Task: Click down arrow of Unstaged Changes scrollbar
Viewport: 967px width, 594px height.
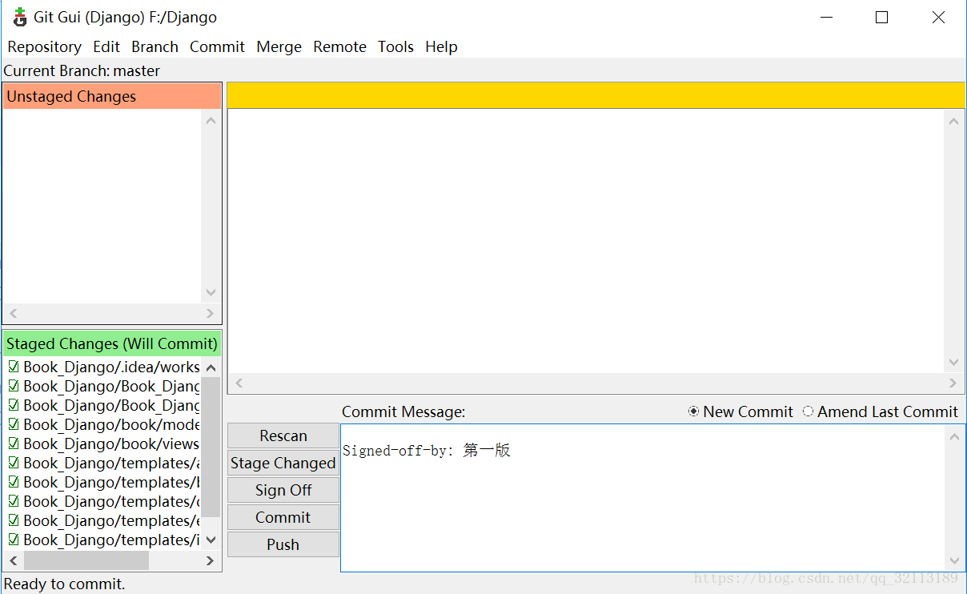Action: (x=211, y=293)
